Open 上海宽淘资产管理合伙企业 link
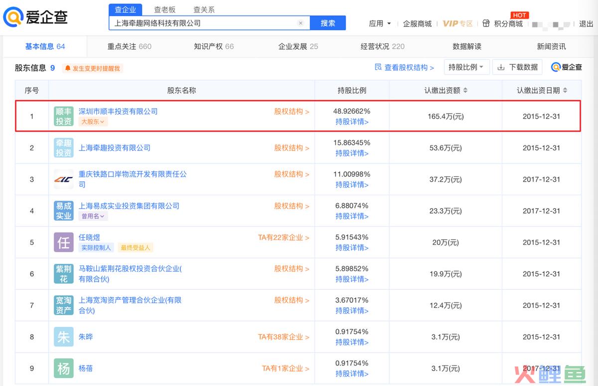 [x=130, y=305]
